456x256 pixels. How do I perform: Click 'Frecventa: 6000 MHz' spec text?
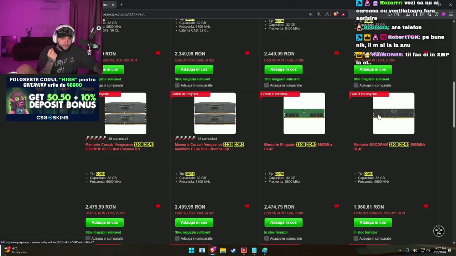click(105, 182)
